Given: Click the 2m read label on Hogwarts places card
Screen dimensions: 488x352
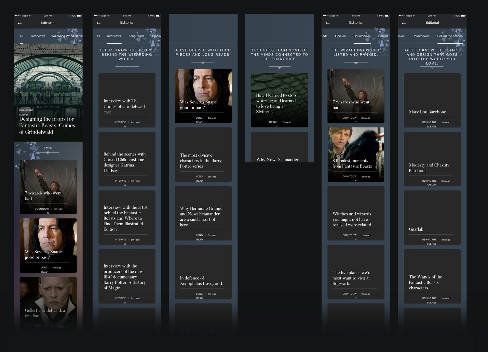Looking at the screenshot, I should coord(366,294).
